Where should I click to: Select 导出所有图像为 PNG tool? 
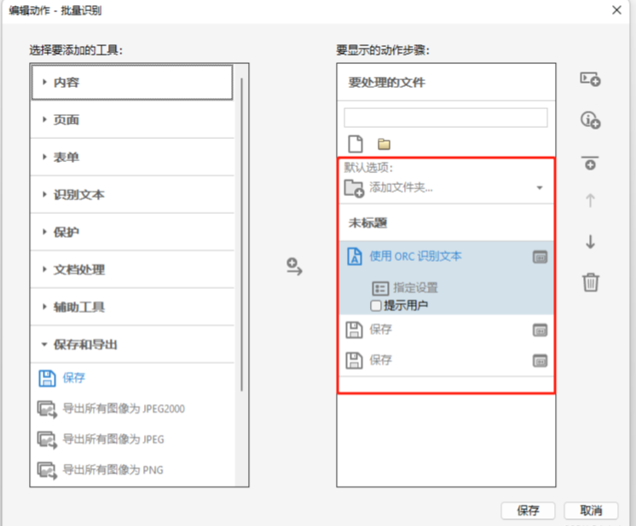pos(113,470)
